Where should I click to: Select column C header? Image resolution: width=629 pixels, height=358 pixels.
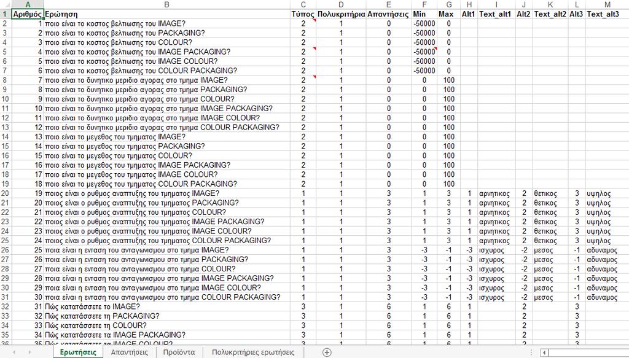pos(303,4)
